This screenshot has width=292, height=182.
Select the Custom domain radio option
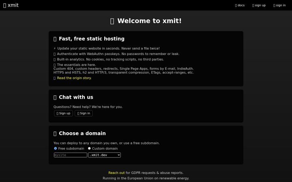tap(89, 148)
